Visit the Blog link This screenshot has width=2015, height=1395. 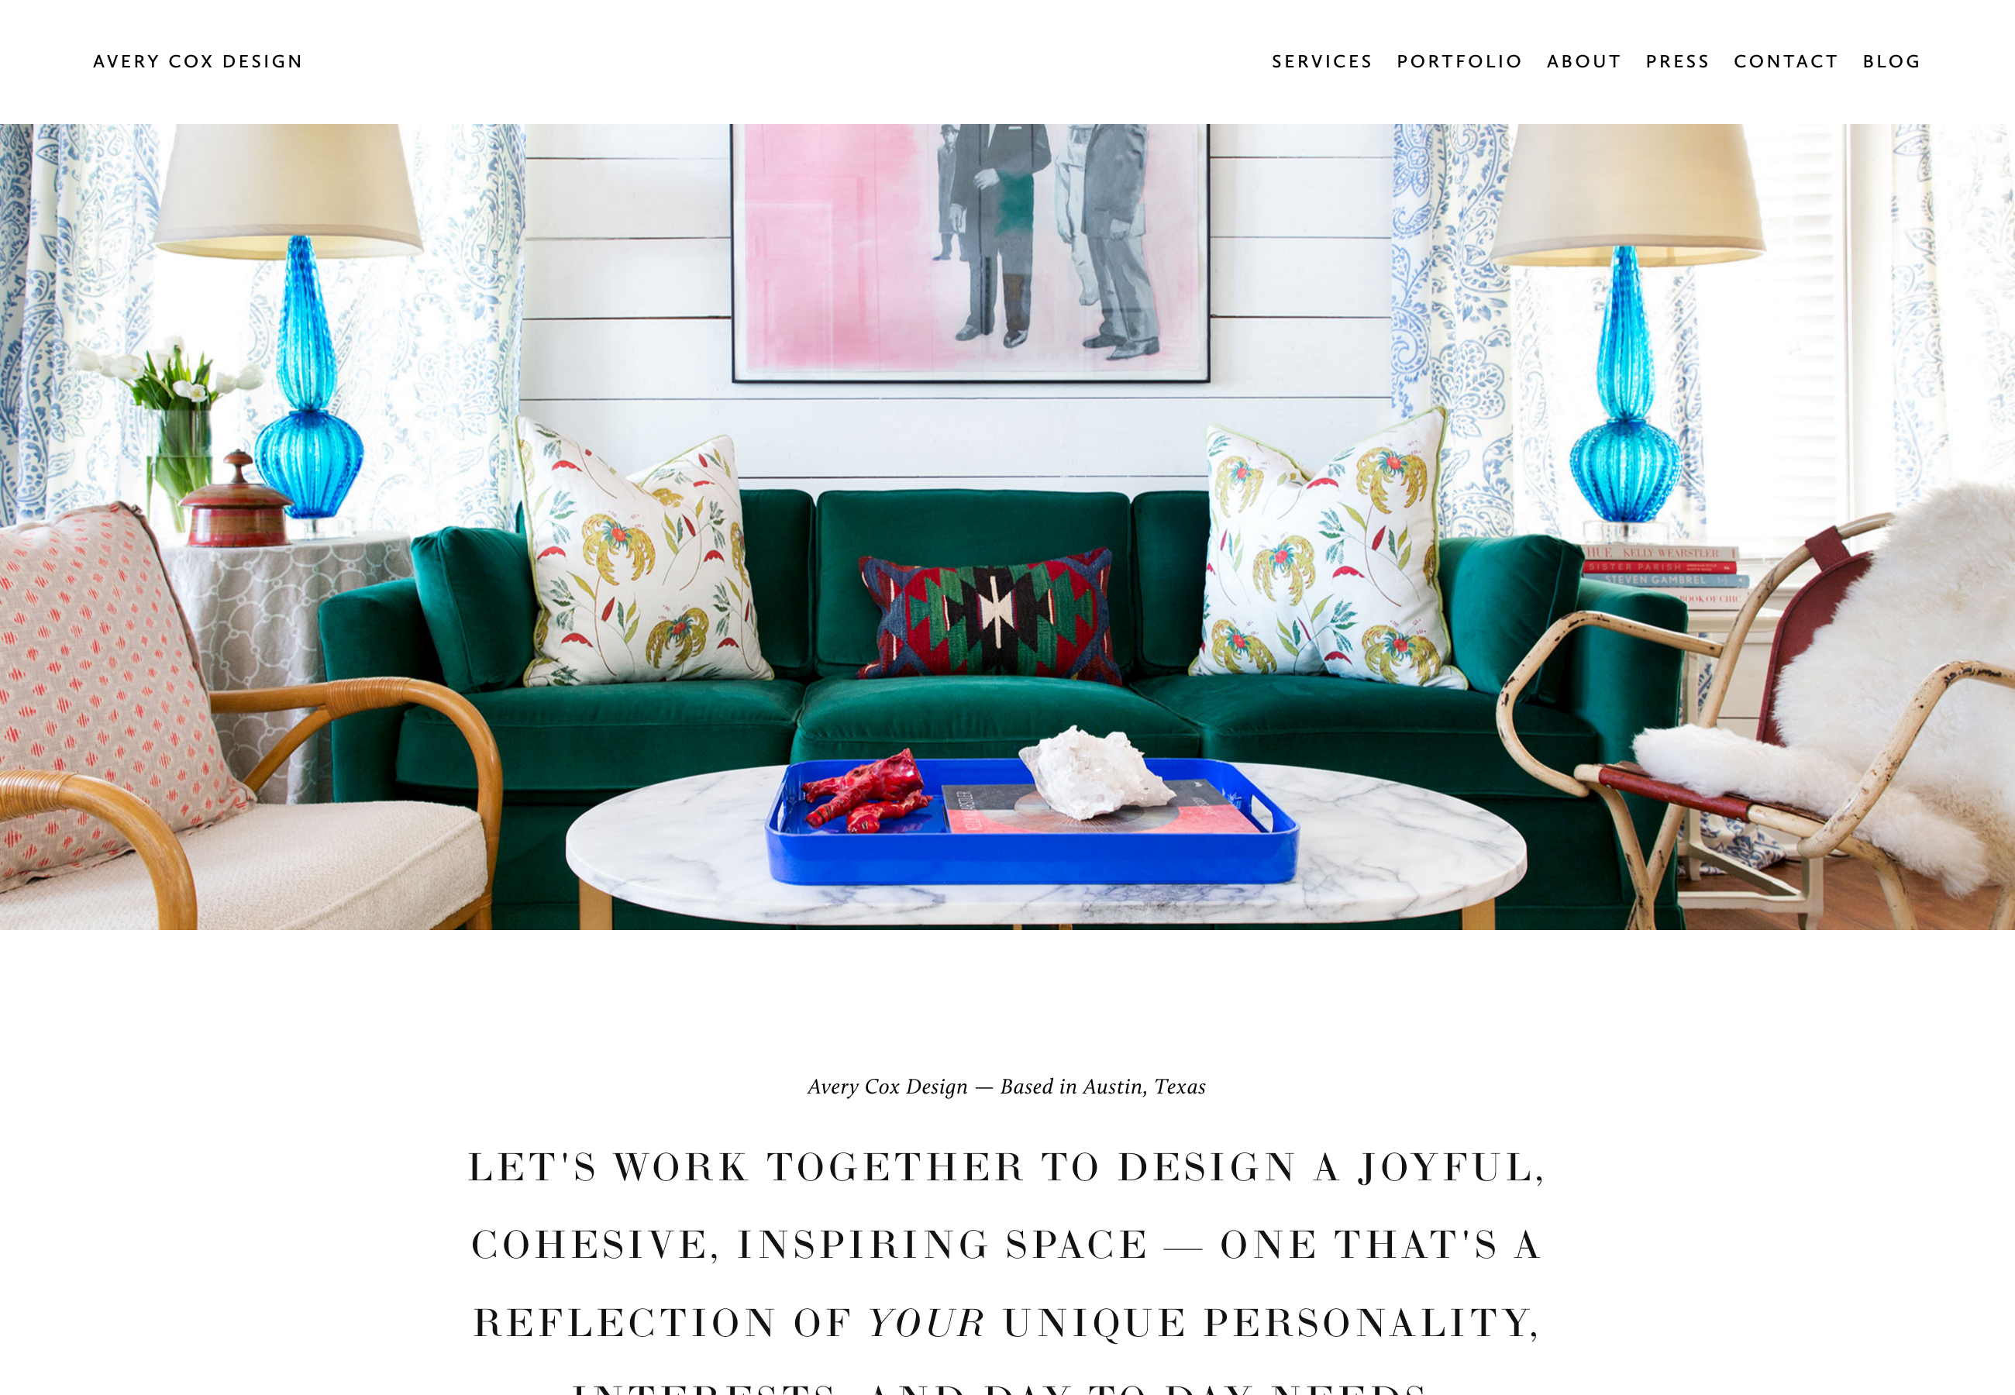[1891, 61]
